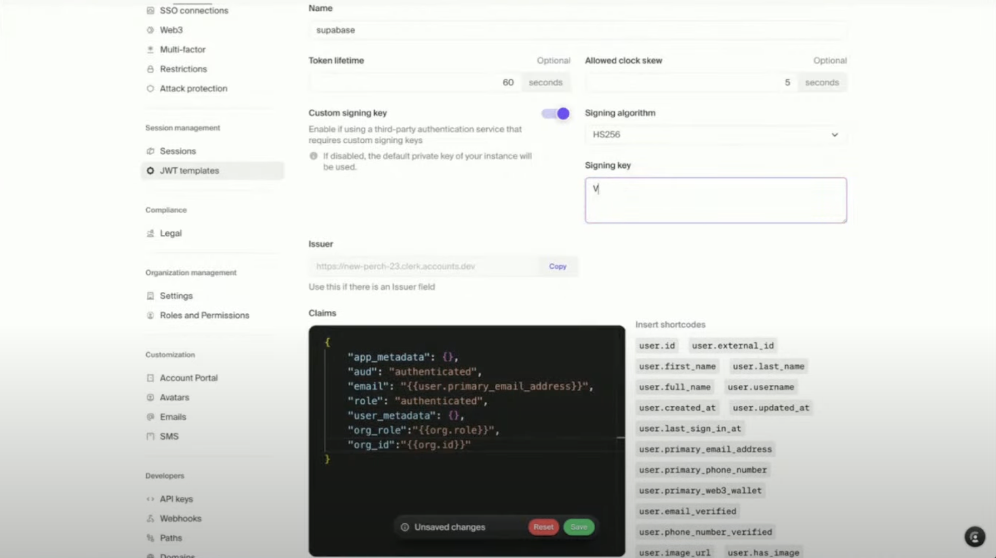
Task: Save the unsaved JWT template changes
Action: pos(579,527)
